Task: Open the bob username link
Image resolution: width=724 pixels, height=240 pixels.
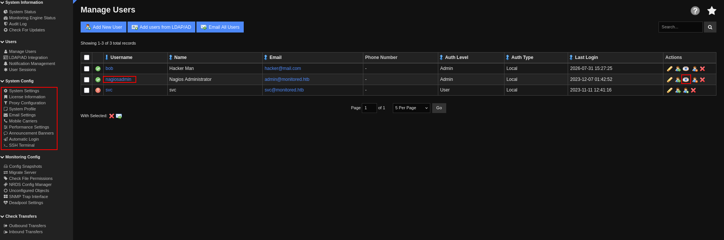Action: click(109, 68)
